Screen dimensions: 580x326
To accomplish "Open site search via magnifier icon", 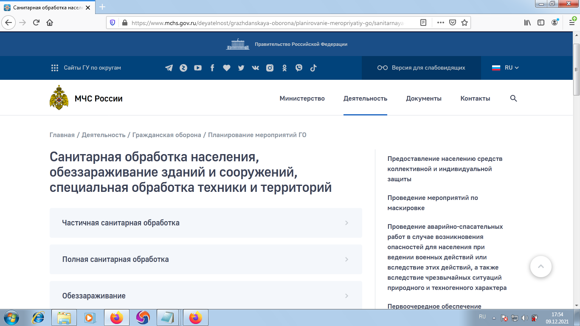I will (x=513, y=98).
